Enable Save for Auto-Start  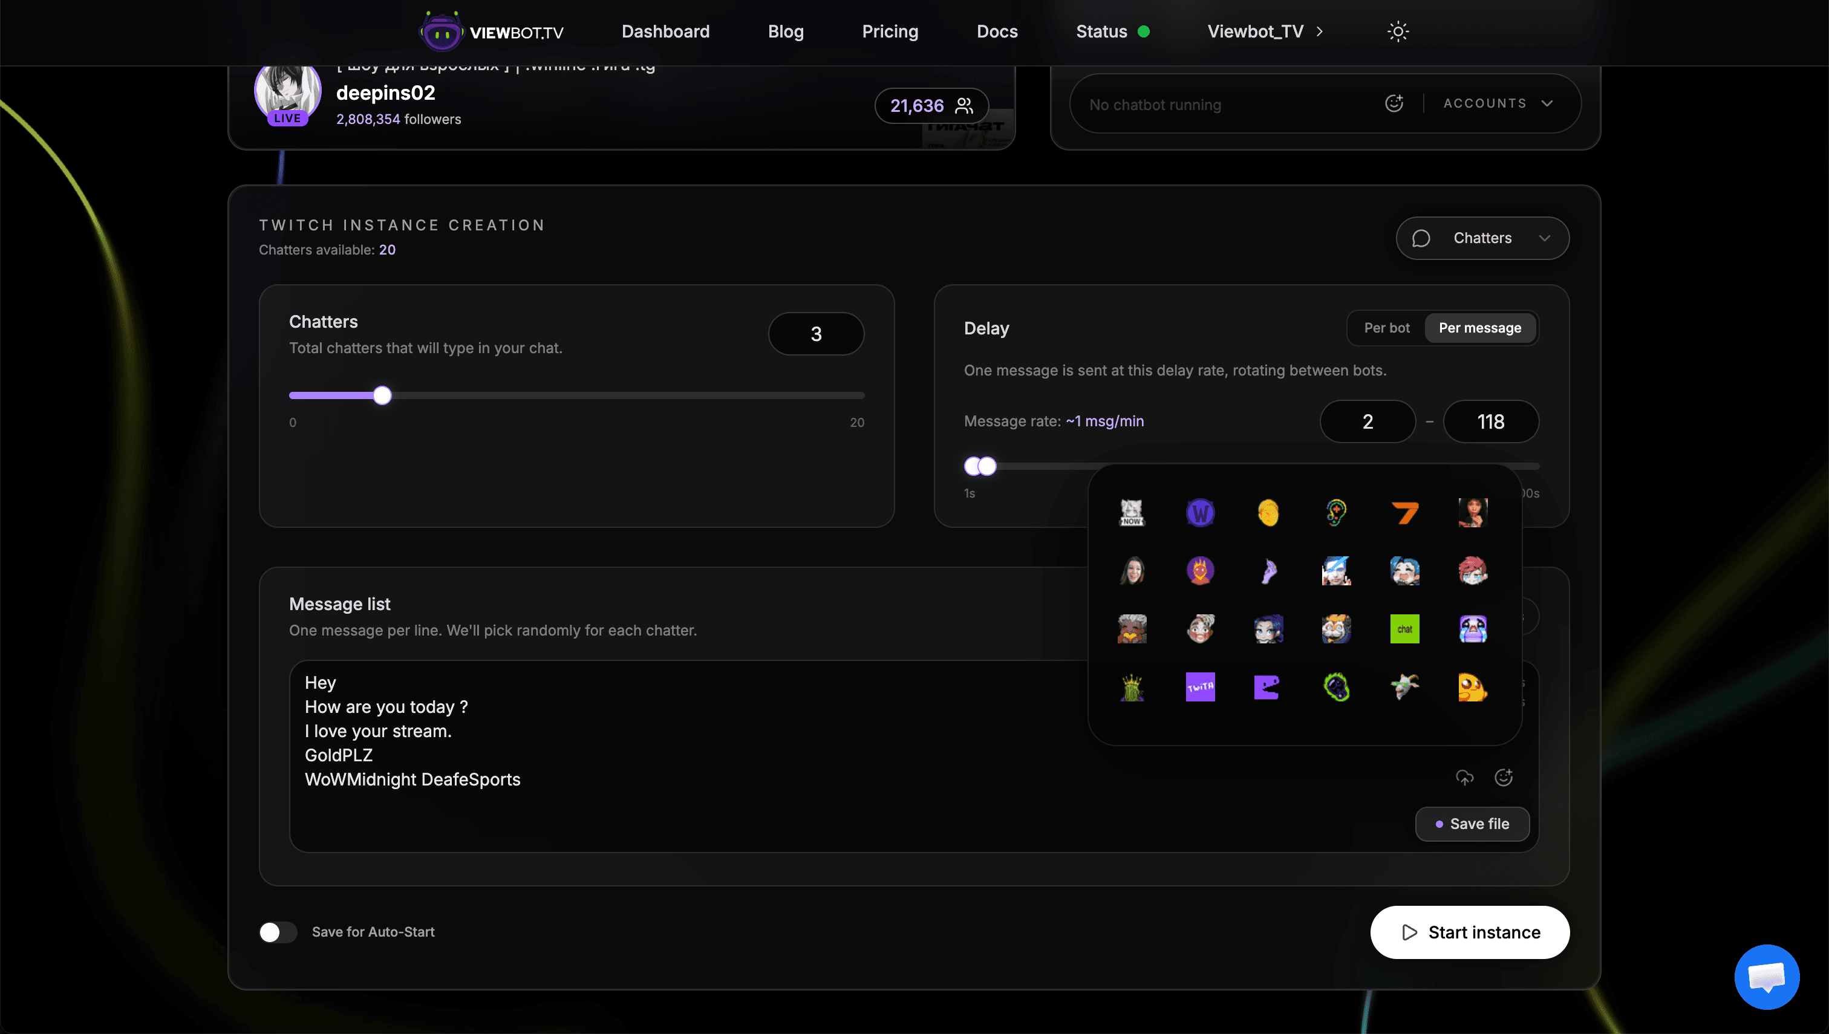[x=278, y=932]
